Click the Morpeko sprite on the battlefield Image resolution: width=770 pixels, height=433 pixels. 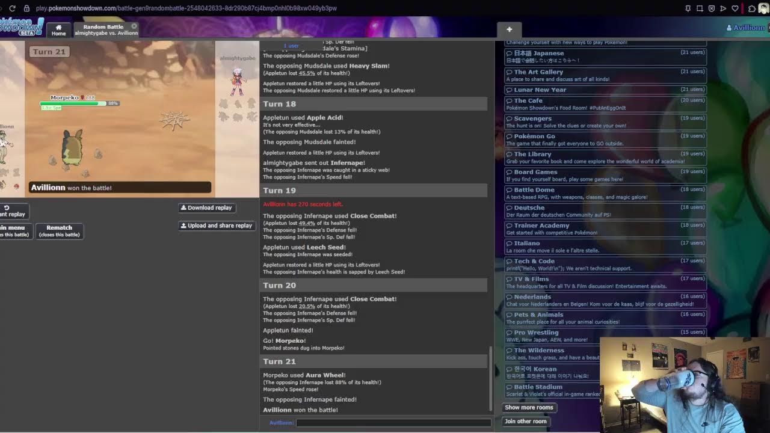pos(72,147)
